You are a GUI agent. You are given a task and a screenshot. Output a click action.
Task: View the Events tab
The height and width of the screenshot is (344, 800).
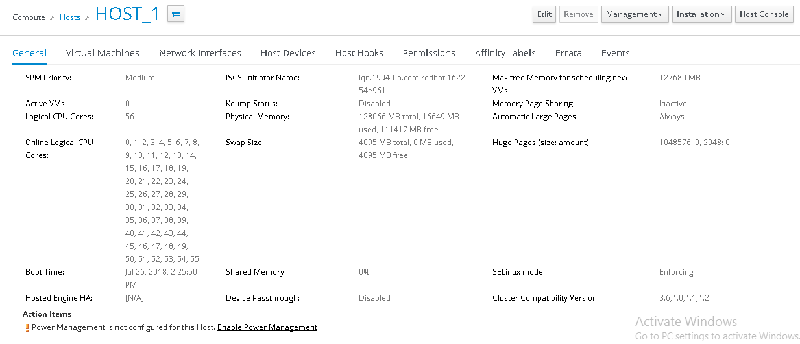click(615, 53)
